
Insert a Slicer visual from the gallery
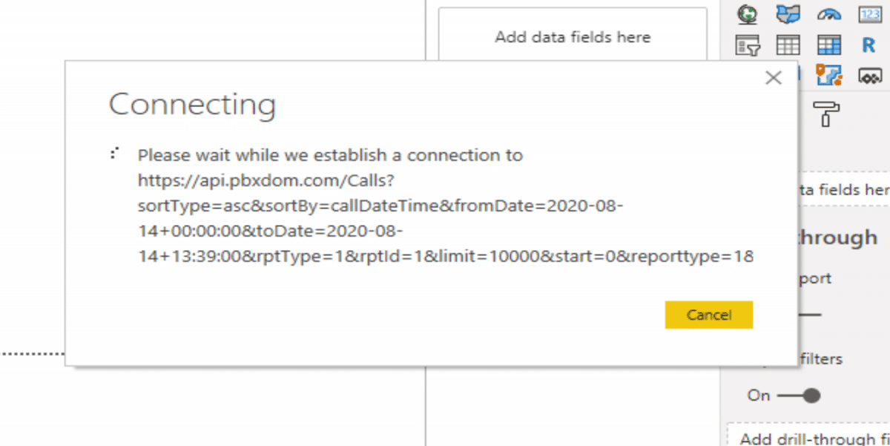point(748,45)
